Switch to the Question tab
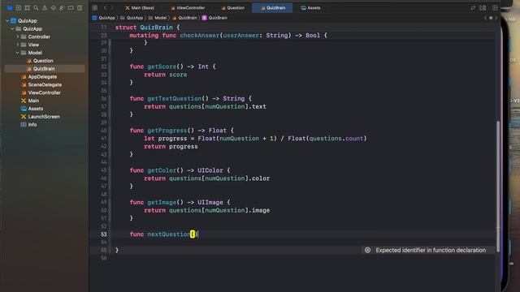This screenshot has height=292, width=520. click(x=233, y=7)
